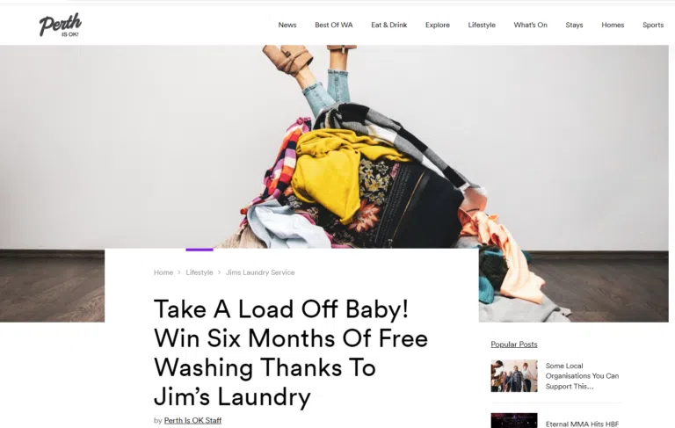Open the Some Local Organisations post thumbnail
Image resolution: width=675 pixels, height=428 pixels.
click(514, 376)
